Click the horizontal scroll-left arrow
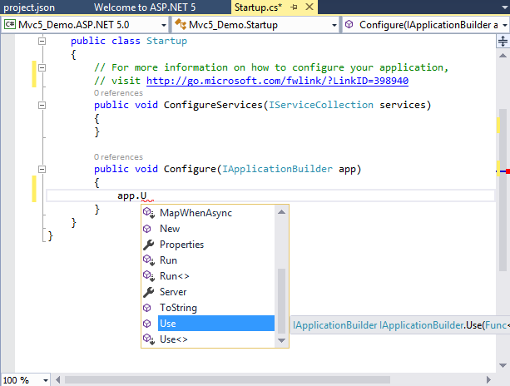 click(58, 379)
